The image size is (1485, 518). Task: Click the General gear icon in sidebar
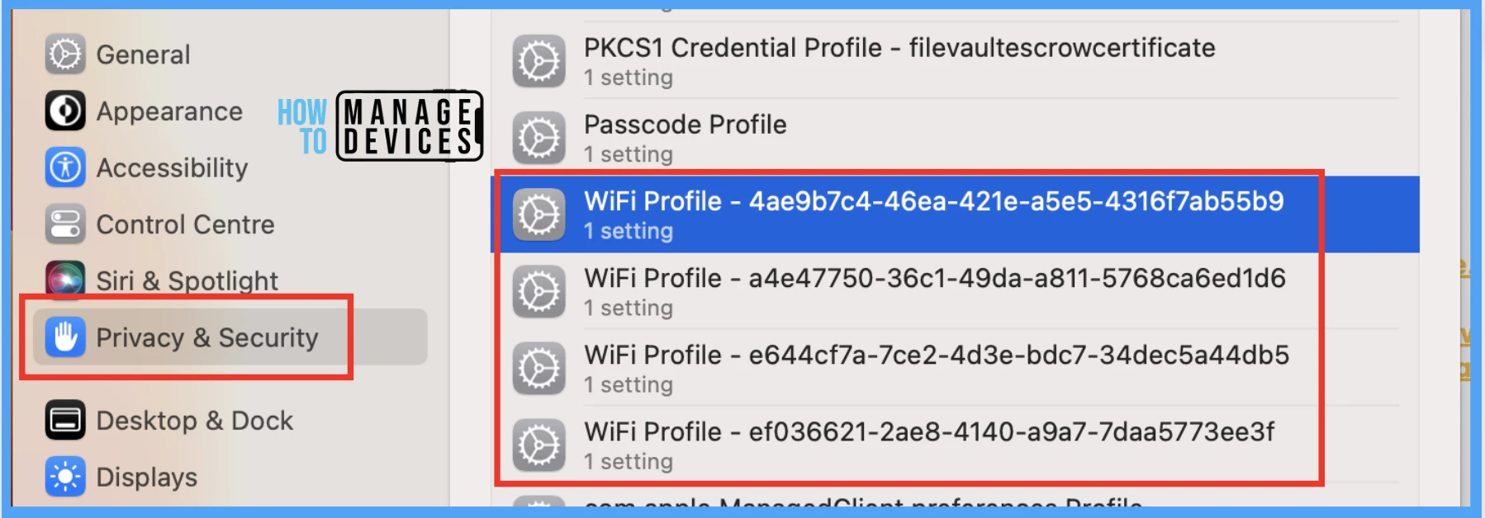click(x=65, y=54)
